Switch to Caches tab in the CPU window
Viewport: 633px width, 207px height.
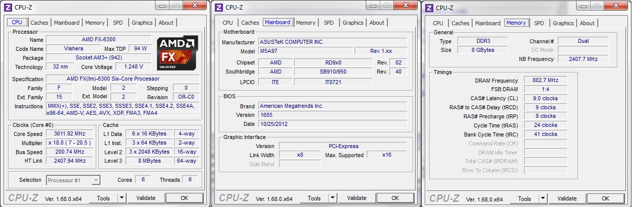[39, 23]
